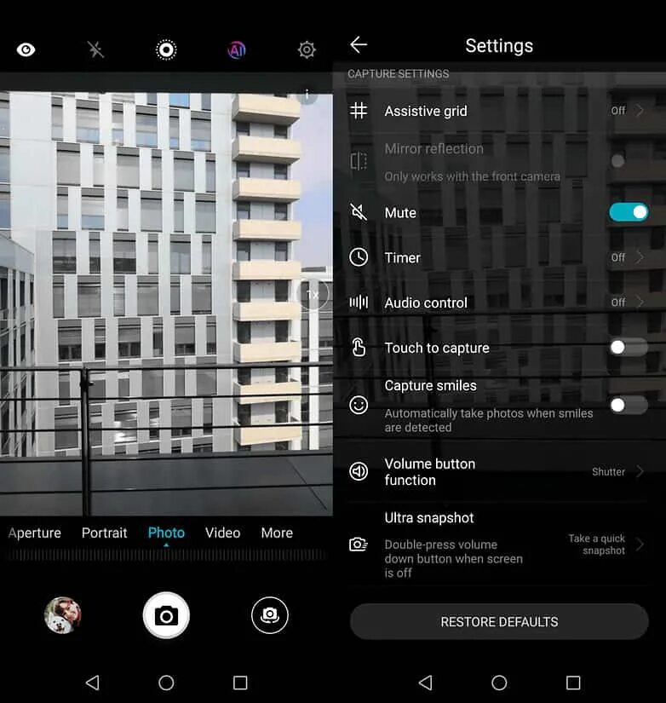666x703 pixels.
Task: Open Volume button function setting
Action: 499,472
